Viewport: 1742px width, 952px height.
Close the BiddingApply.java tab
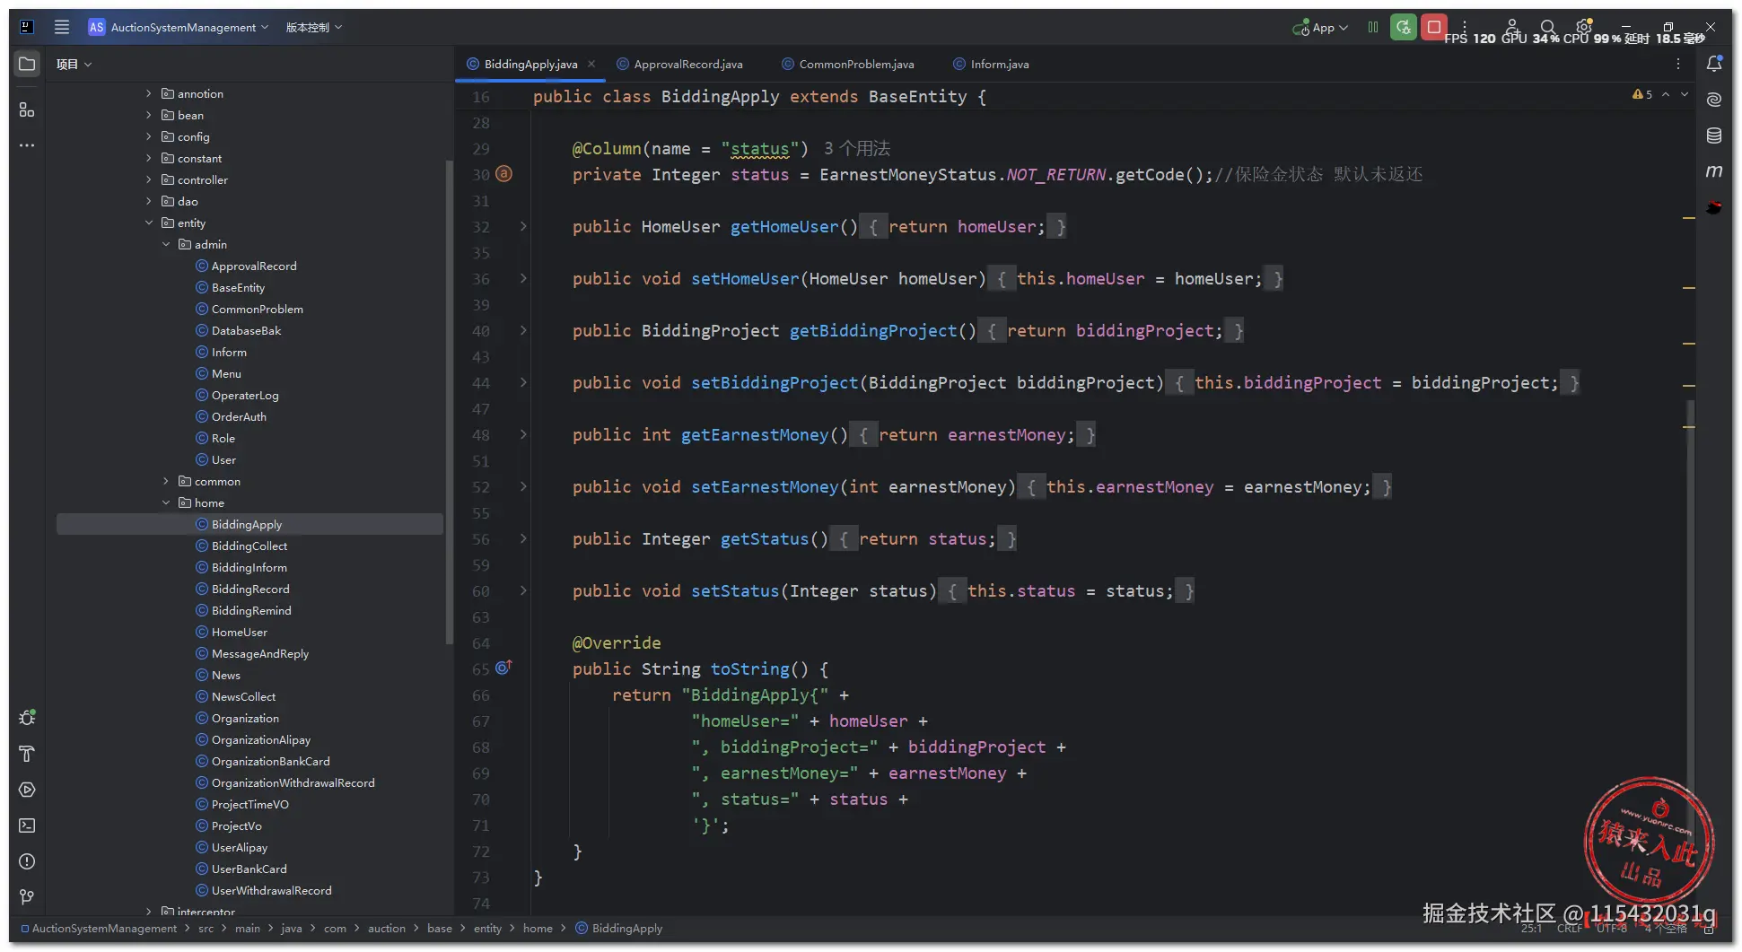click(x=591, y=64)
